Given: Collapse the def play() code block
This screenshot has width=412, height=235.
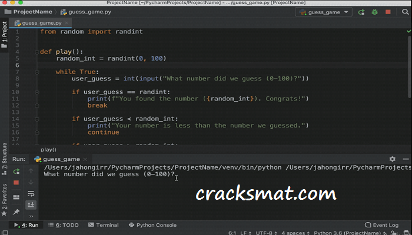Looking at the screenshot, I should 36,52.
